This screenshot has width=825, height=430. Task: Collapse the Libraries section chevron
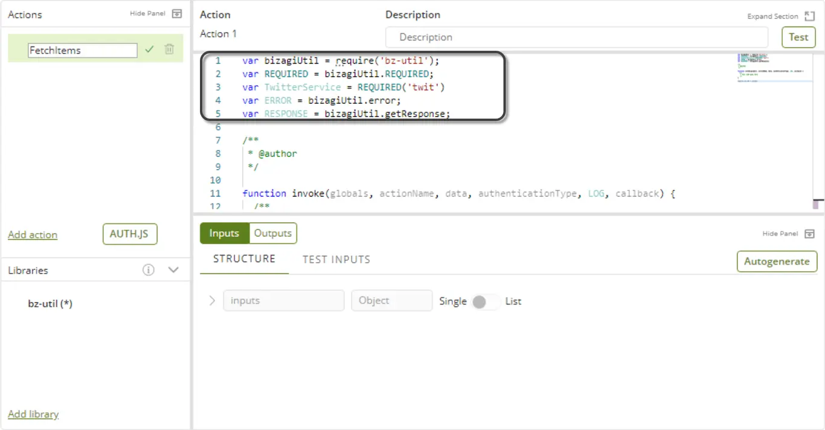coord(173,270)
